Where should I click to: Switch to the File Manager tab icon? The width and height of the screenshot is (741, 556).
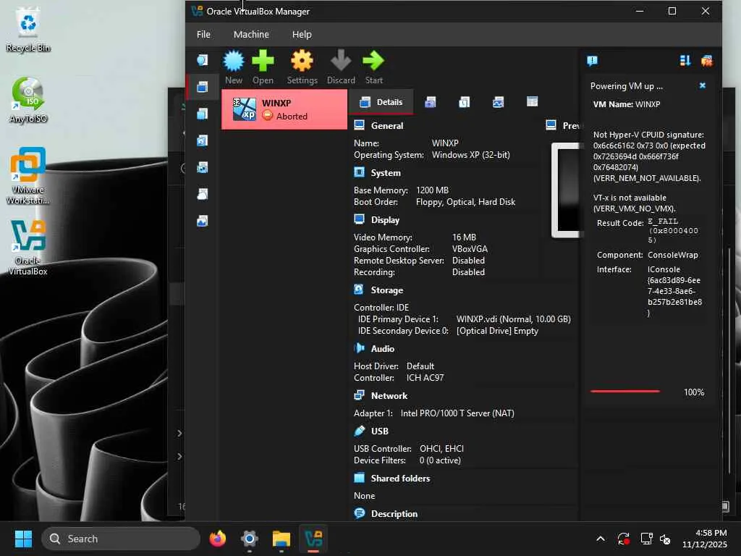532,101
